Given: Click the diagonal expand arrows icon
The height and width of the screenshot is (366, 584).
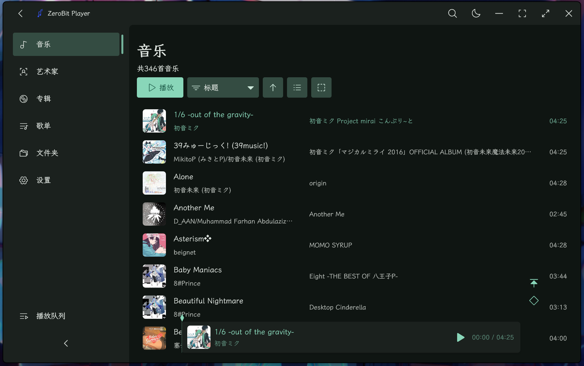Looking at the screenshot, I should point(546,13).
